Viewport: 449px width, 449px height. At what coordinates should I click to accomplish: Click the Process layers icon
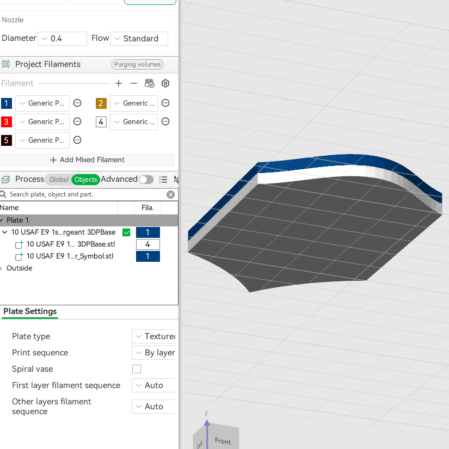click(x=5, y=180)
